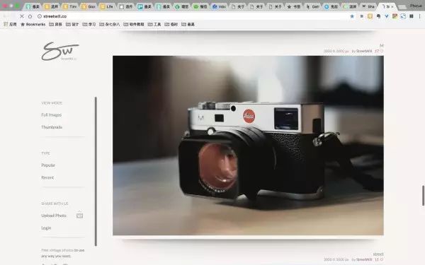Screen dimensions: 425x265
Task: Select Full Images view mode
Action: point(52,115)
